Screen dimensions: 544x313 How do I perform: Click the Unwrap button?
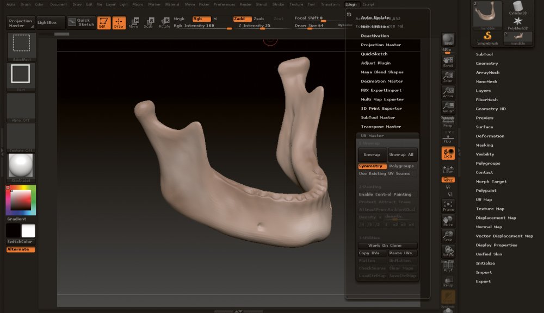[372, 154]
